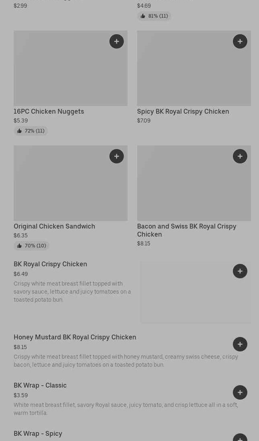This screenshot has height=441, width=259.
Task: Click 72% thumbs-up rating on Chicken Nuggets
Action: pos(31,131)
